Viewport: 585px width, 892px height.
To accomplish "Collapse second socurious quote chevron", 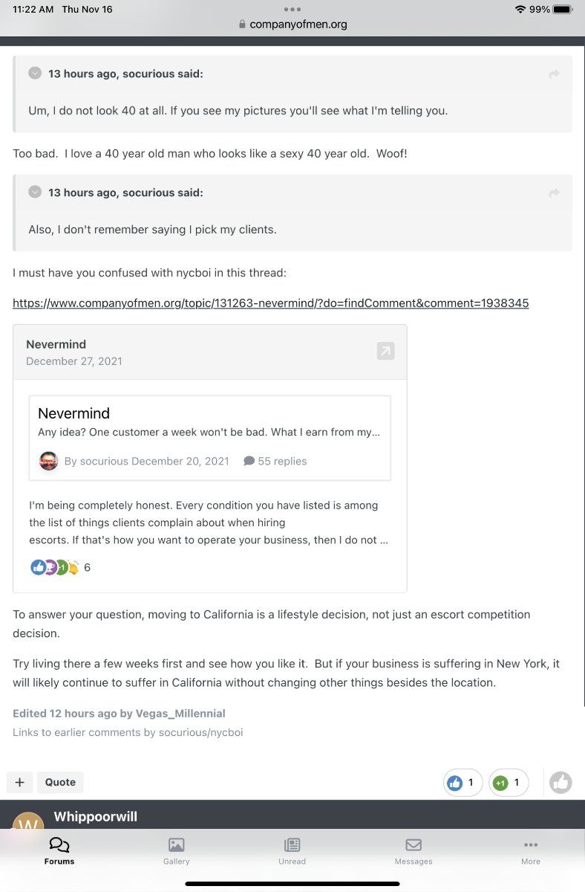I will coord(35,192).
